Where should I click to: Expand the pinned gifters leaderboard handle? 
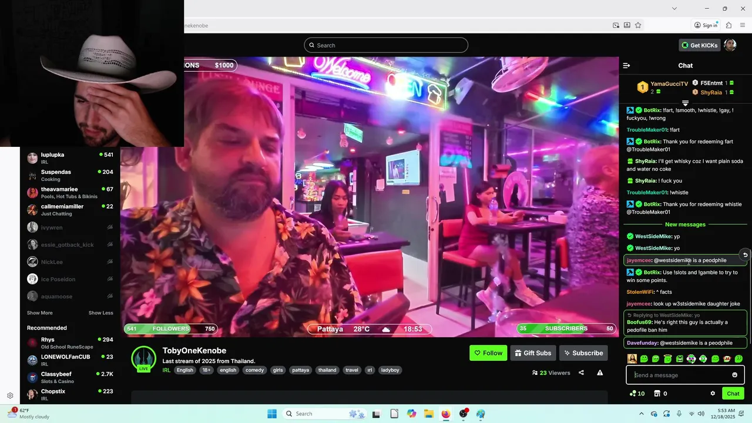685,103
